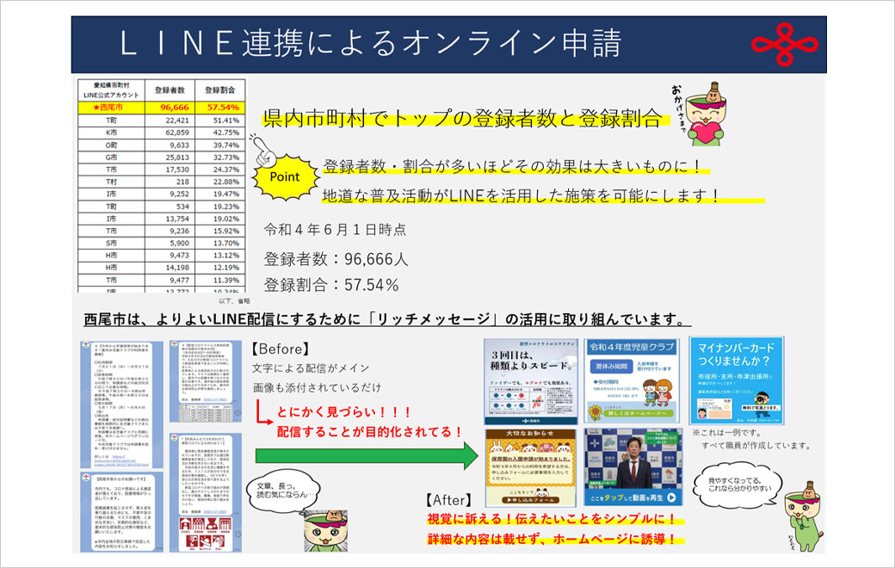Click the K市 table row label
The width and height of the screenshot is (895, 568).
tap(111, 133)
